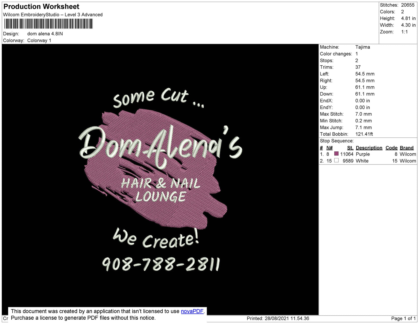
Task: Click the embroidery design preview
Action: click(x=160, y=179)
